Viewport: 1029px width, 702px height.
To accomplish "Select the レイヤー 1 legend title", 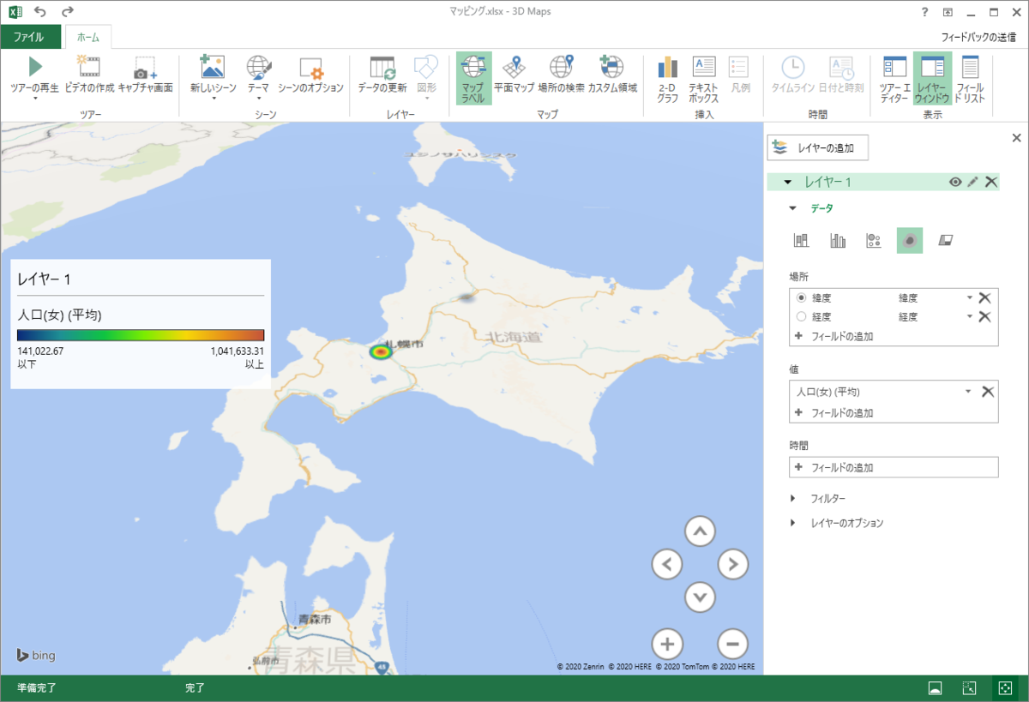I will [45, 279].
